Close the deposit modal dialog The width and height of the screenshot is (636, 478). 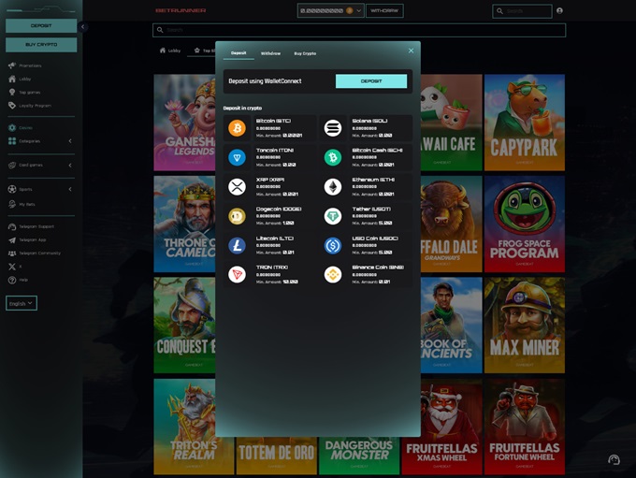pyautogui.click(x=411, y=51)
